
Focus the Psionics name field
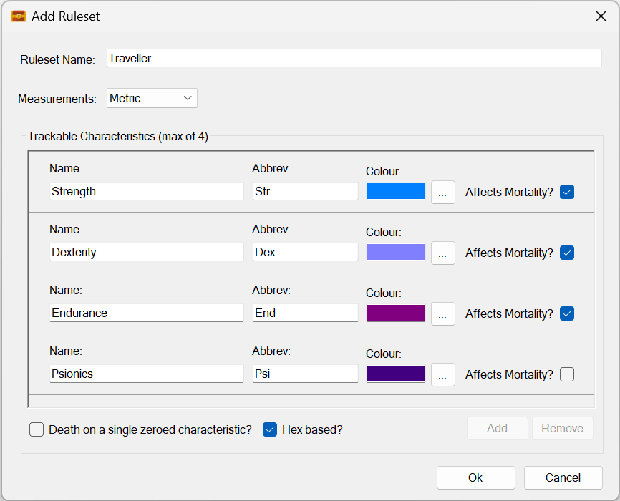tap(146, 374)
